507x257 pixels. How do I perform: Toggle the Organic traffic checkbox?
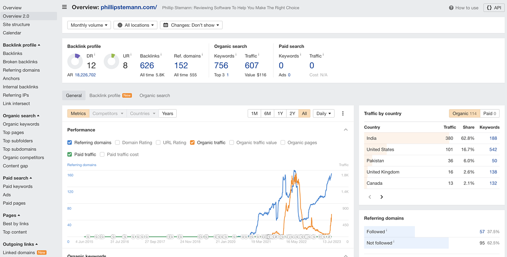(192, 142)
